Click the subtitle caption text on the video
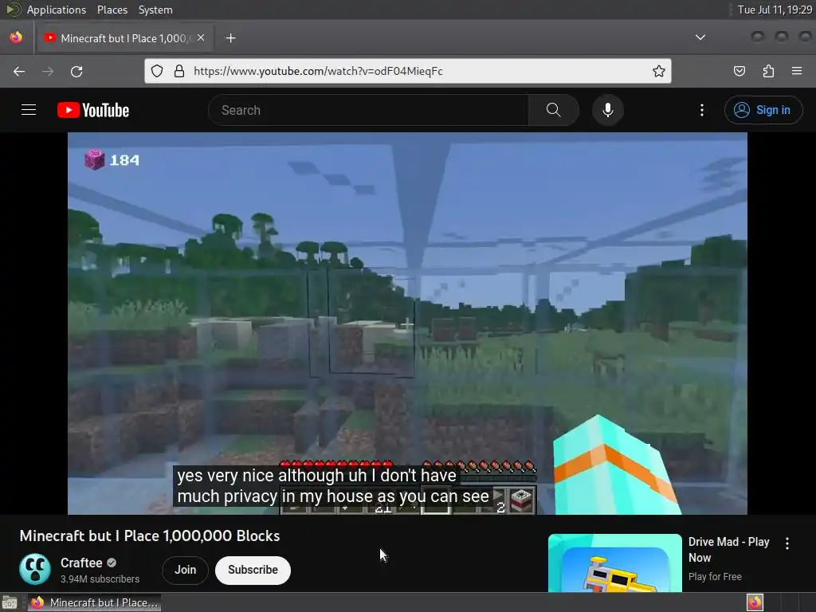 (333, 486)
